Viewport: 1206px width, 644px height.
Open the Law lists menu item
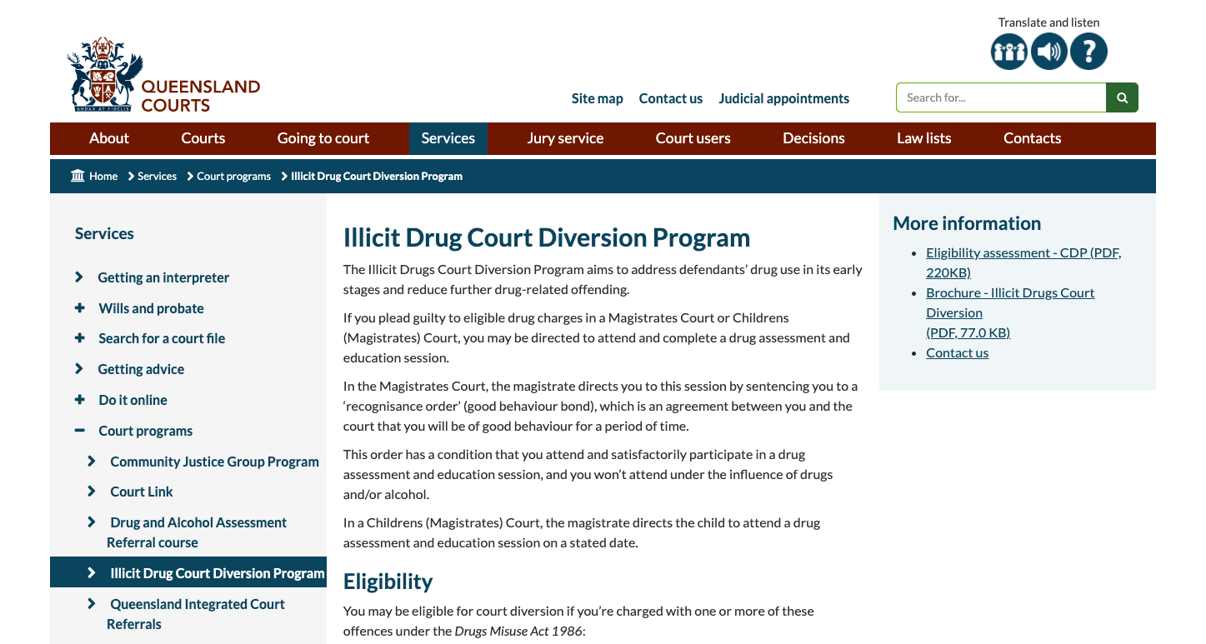coord(923,138)
